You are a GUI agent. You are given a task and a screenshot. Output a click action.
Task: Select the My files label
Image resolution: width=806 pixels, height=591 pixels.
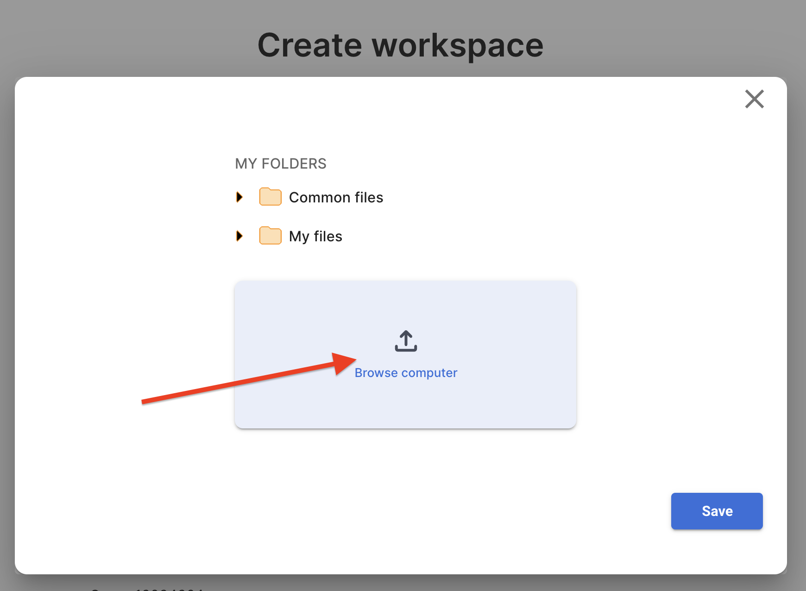315,237
